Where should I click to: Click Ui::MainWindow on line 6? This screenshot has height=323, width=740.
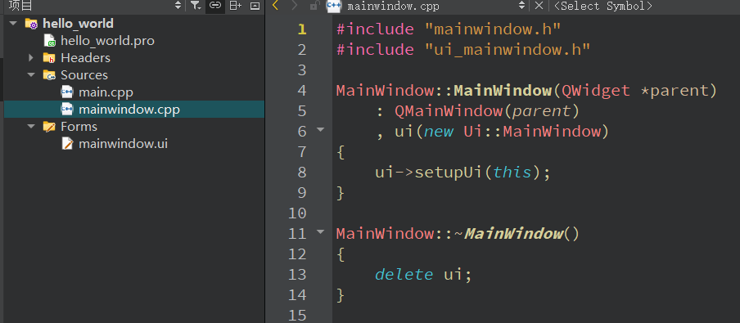532,132
